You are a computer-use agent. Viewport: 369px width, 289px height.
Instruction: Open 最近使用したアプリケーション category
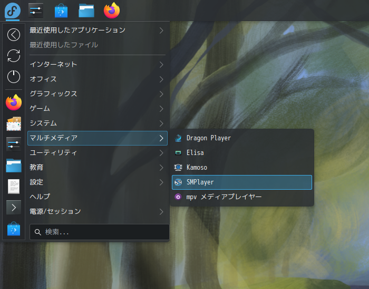click(98, 30)
